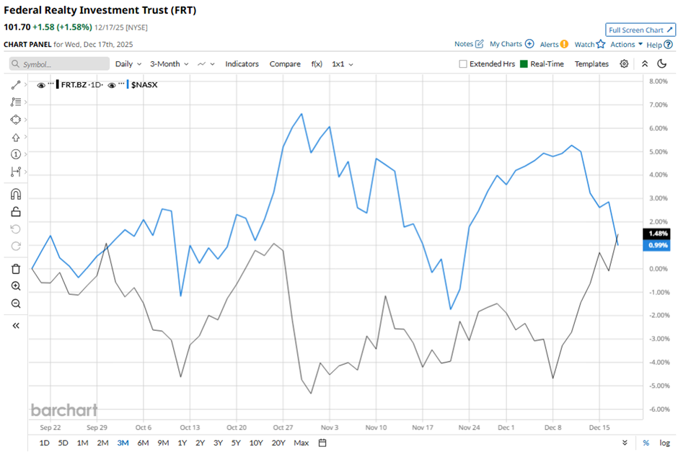Toggle percent scale mode
678x452 pixels.
tap(646, 443)
